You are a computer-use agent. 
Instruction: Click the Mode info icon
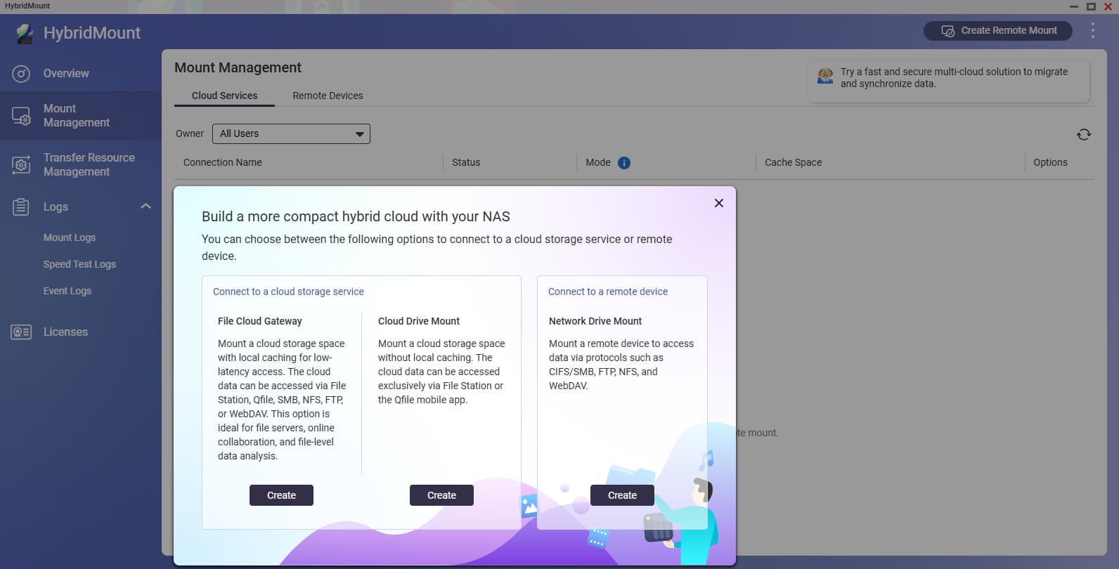623,163
